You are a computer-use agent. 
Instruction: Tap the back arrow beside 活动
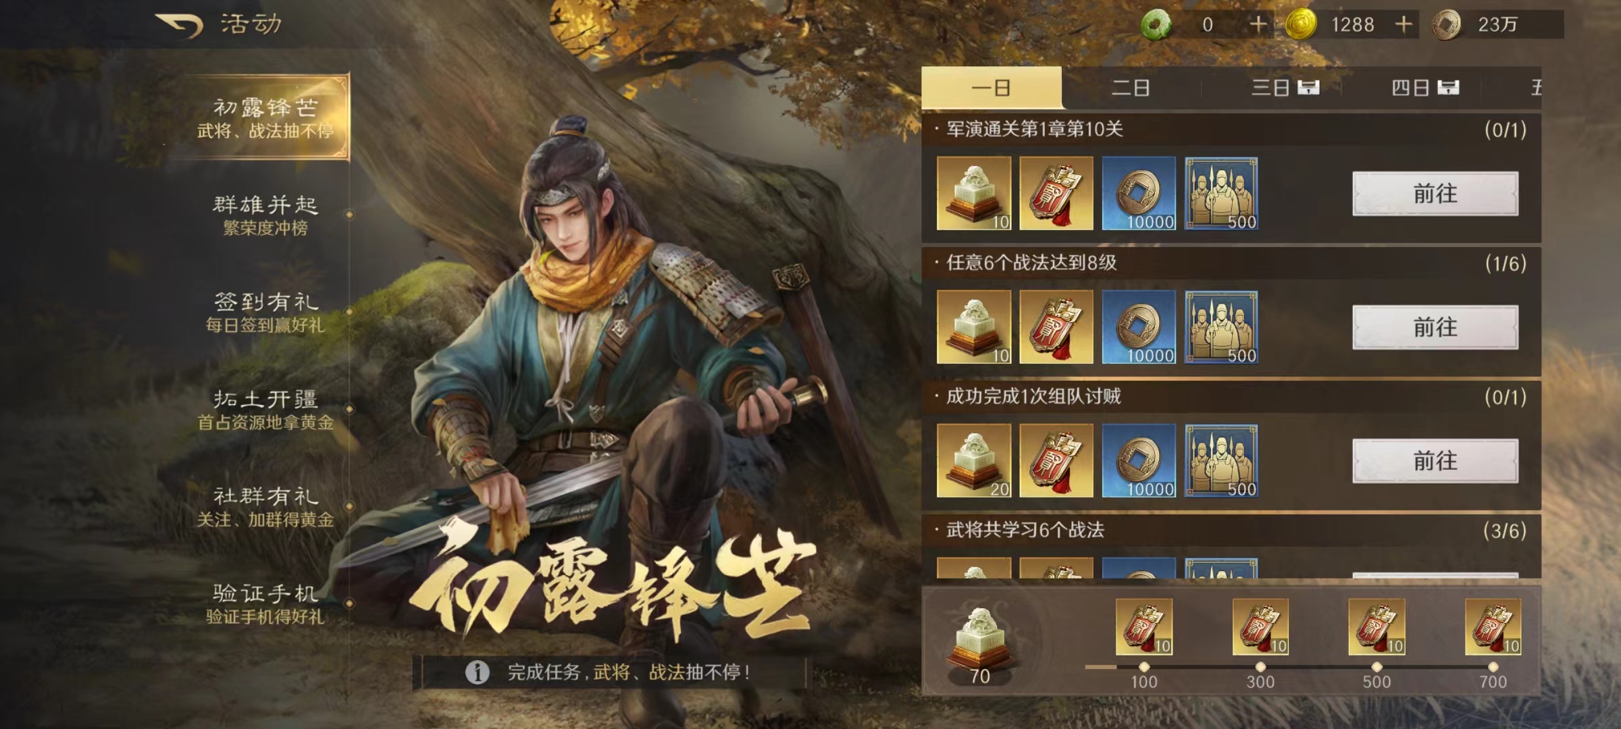(x=179, y=26)
